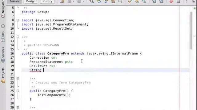Click 'javax.swing.JInternalFrame' text
The image size is (197, 110).
(x=112, y=53)
